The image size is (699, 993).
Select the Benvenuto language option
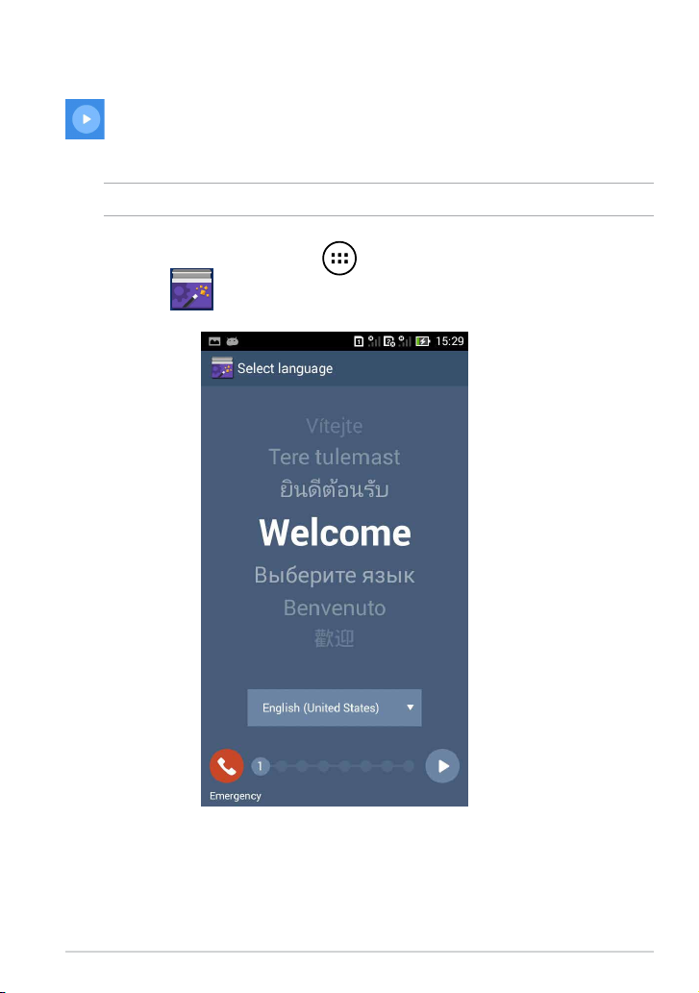(x=335, y=608)
